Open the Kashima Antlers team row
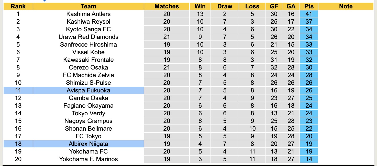 point(88,14)
